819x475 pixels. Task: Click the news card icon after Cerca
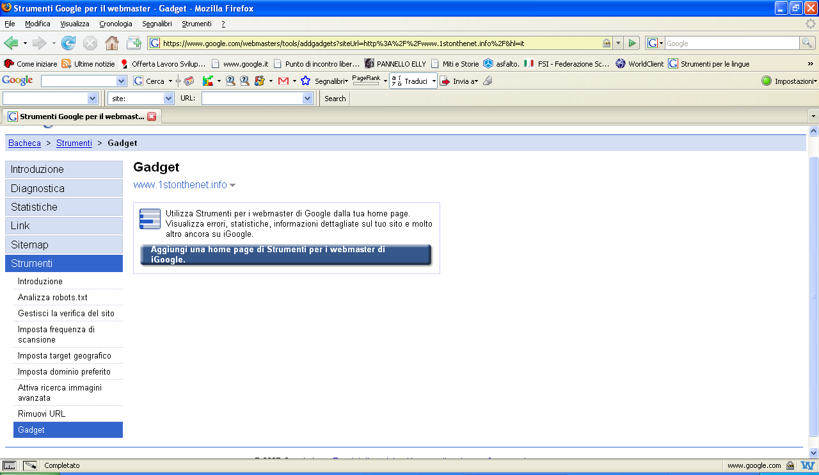pos(189,81)
